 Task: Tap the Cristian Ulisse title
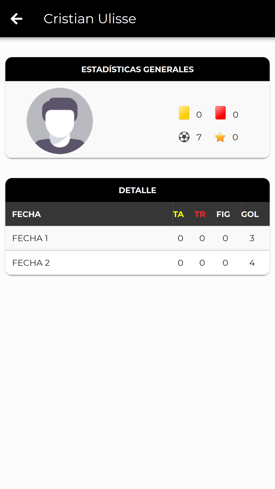90,19
